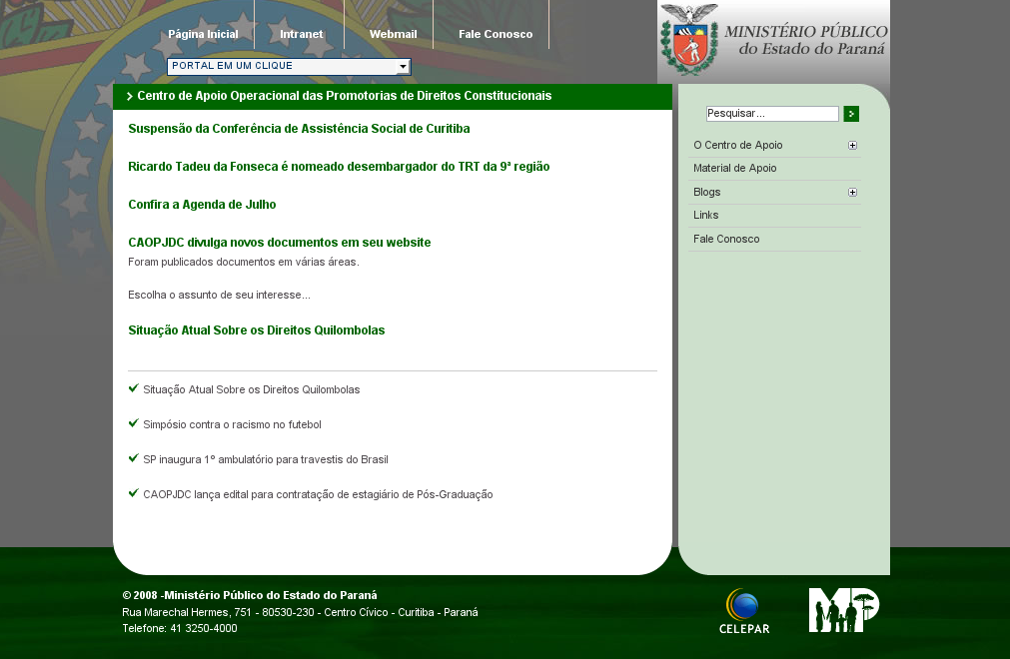Read Suspensão da Conferência de Assistência Social article

299,129
